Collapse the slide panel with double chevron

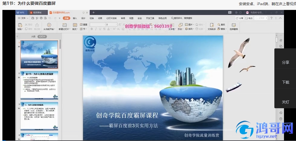[x=17, y=36]
